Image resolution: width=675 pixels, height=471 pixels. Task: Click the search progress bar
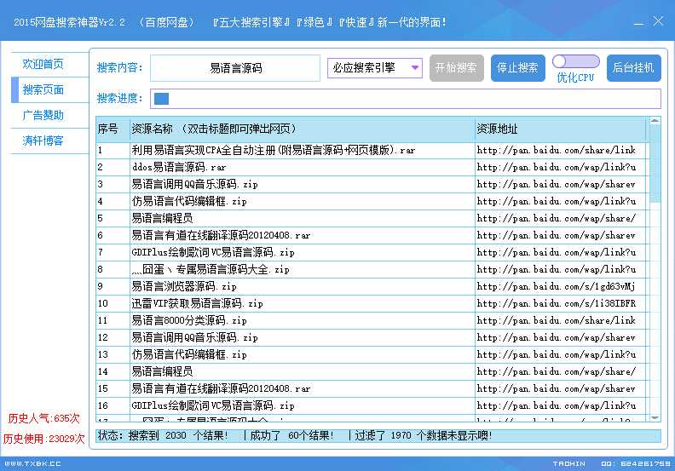click(406, 99)
